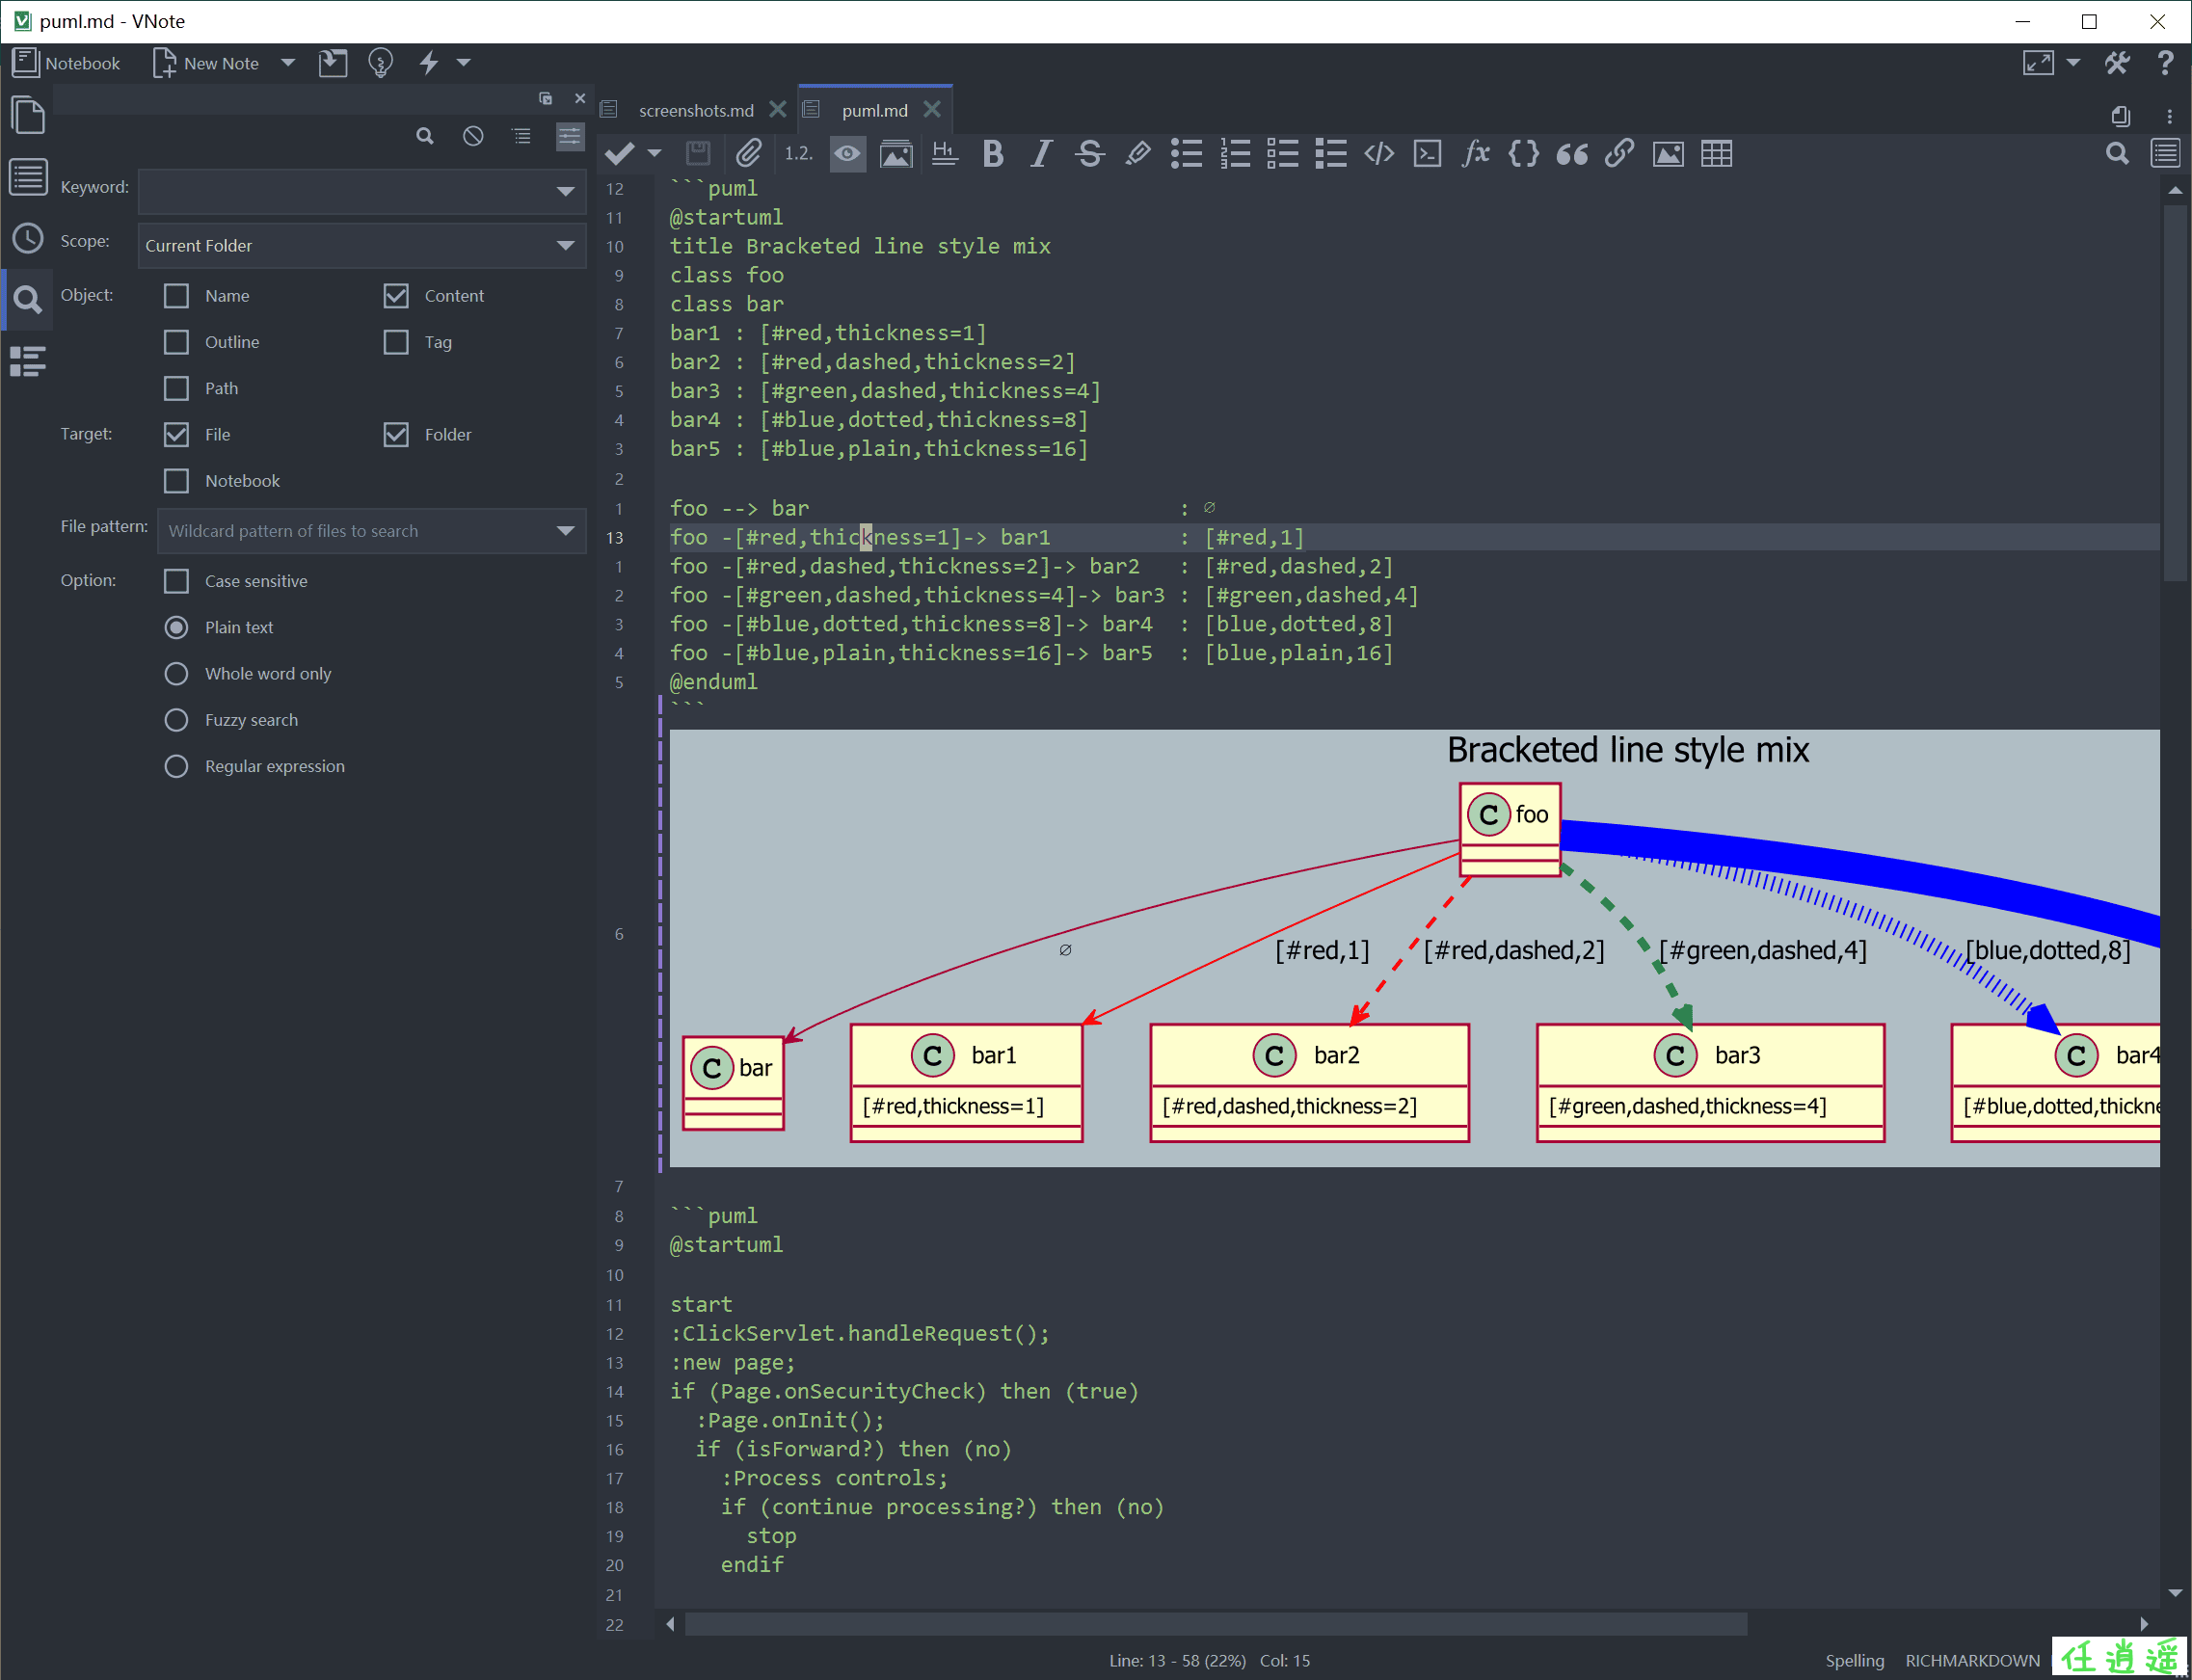Click the heading H1 icon
Screen dimensions: 2192x1680
point(944,154)
